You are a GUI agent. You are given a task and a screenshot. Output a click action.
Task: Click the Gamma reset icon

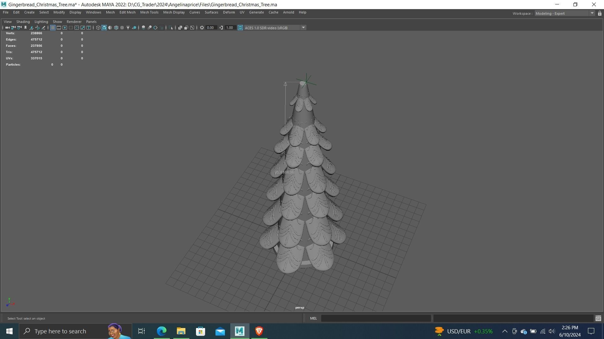click(x=221, y=28)
